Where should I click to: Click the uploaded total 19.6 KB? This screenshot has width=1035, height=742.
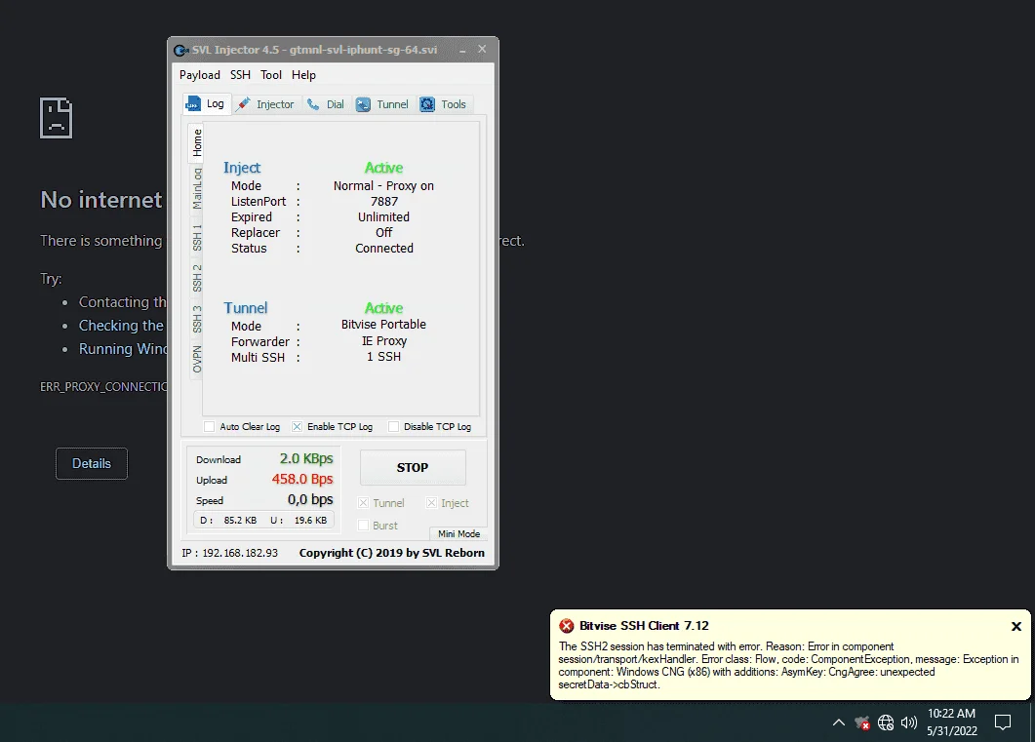coord(310,521)
